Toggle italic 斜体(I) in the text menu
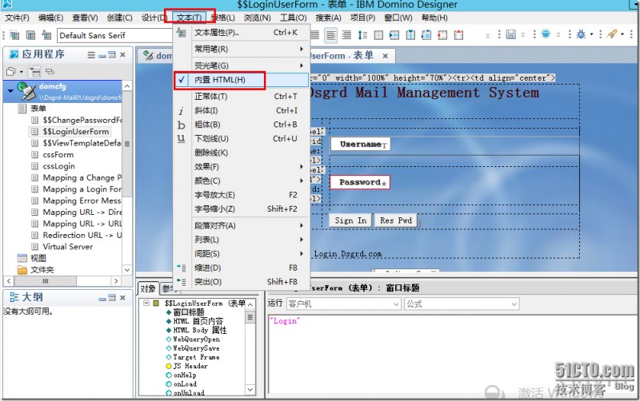The image size is (640, 401). (242, 110)
